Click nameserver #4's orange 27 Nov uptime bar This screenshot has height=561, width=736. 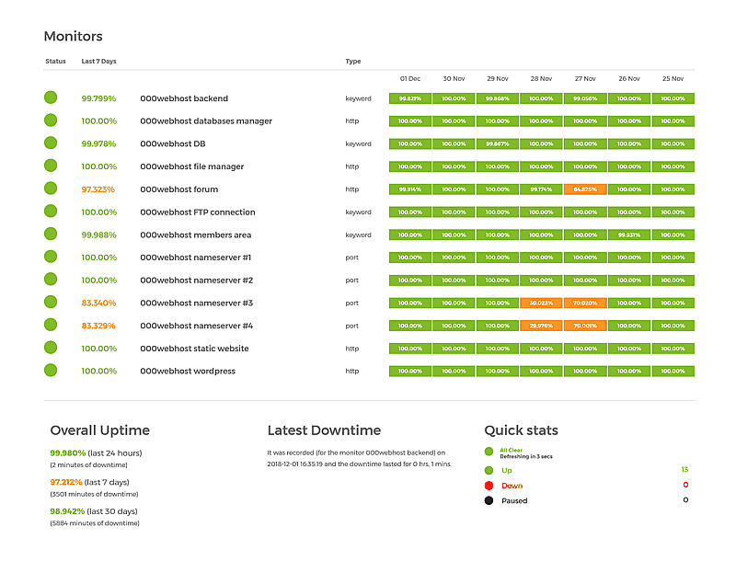pos(585,326)
